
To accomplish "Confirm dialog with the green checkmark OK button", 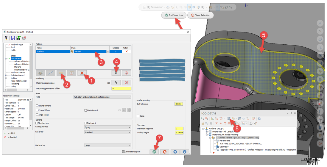I will pyautogui.click(x=154, y=152).
